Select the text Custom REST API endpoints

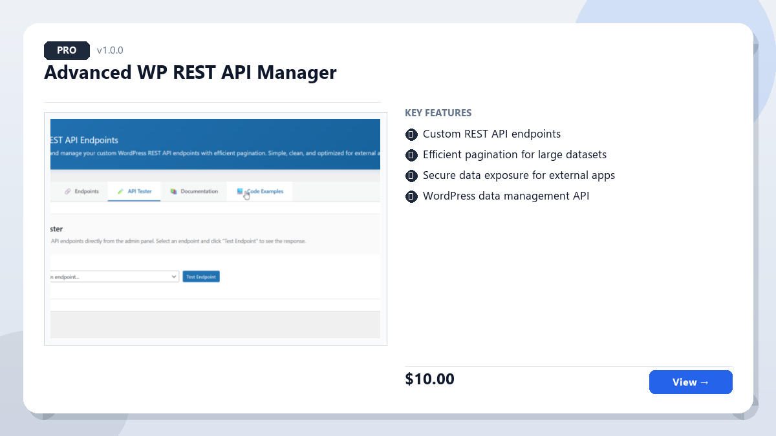[491, 134]
